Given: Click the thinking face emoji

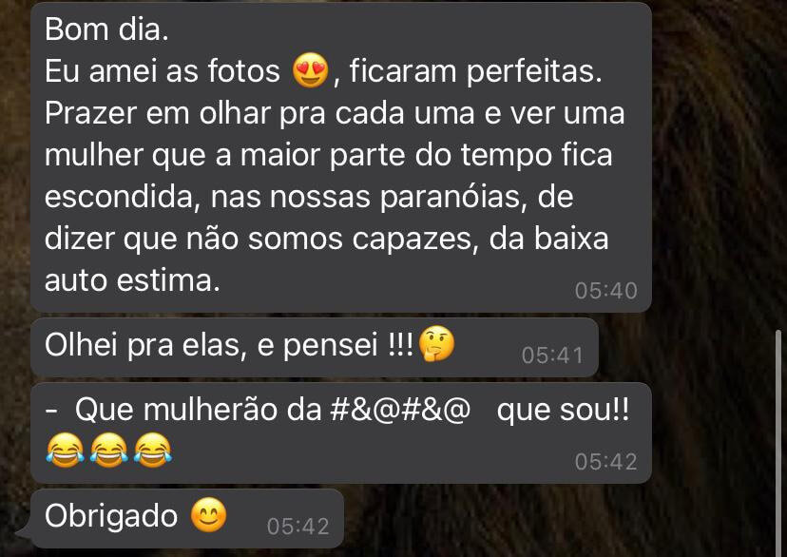Looking at the screenshot, I should [x=436, y=344].
